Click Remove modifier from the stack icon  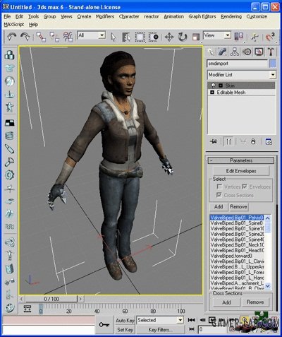(253, 141)
